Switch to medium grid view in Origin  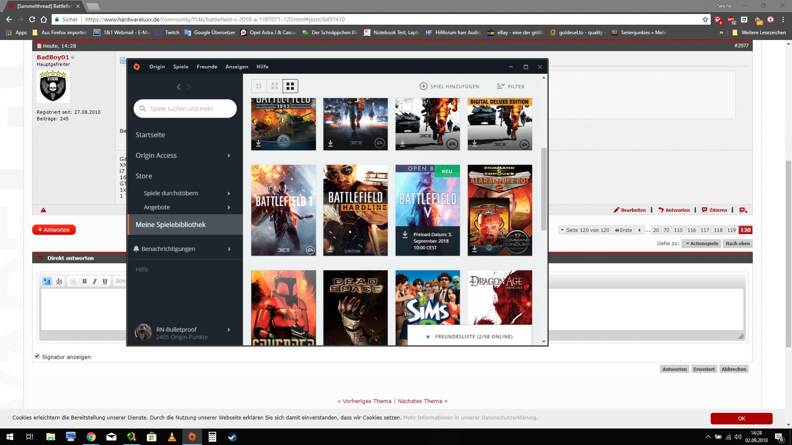(274, 86)
